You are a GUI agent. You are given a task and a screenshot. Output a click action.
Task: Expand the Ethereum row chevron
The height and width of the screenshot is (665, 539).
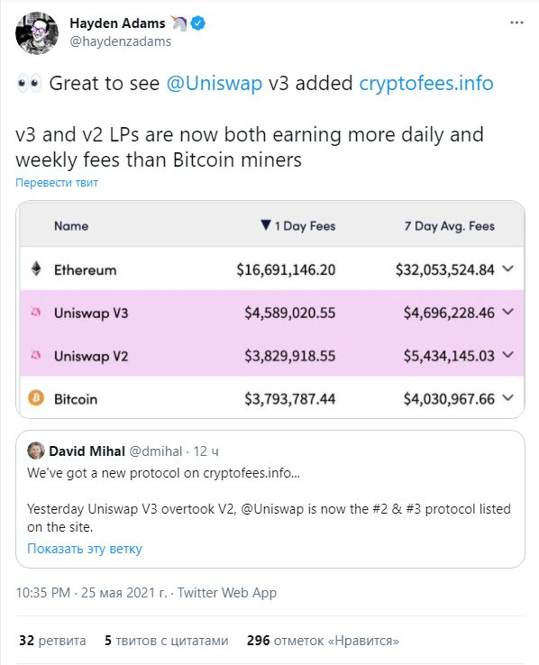click(507, 269)
